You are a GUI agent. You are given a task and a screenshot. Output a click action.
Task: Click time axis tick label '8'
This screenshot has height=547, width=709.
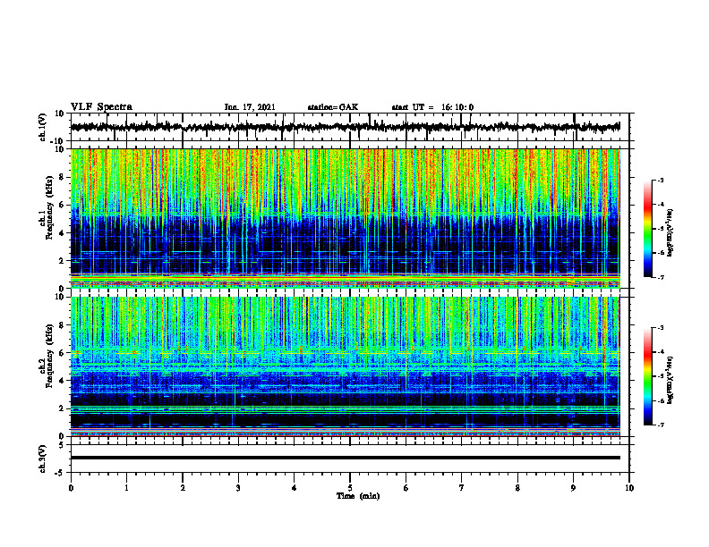pyautogui.click(x=517, y=488)
